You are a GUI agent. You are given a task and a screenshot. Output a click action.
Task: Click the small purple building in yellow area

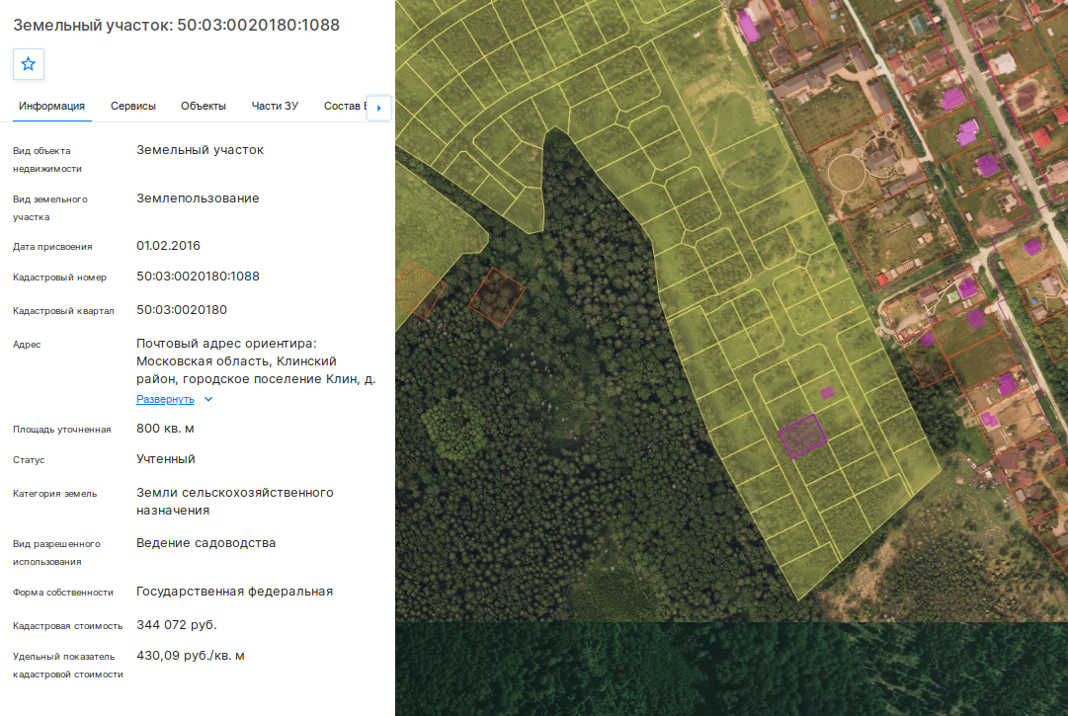pyautogui.click(x=827, y=393)
